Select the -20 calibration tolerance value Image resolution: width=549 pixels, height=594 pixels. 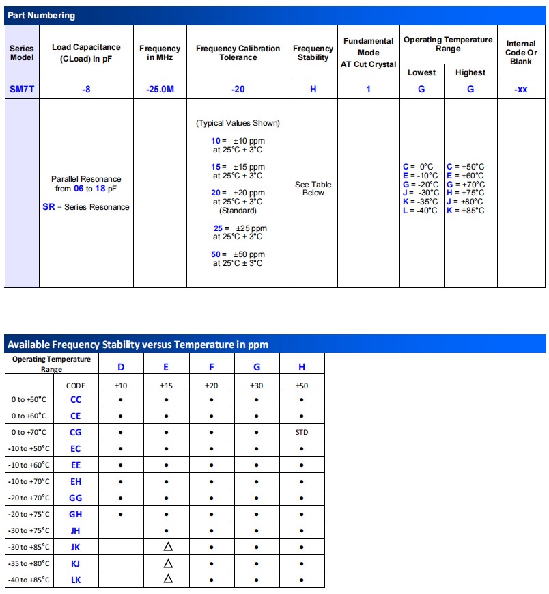[238, 90]
